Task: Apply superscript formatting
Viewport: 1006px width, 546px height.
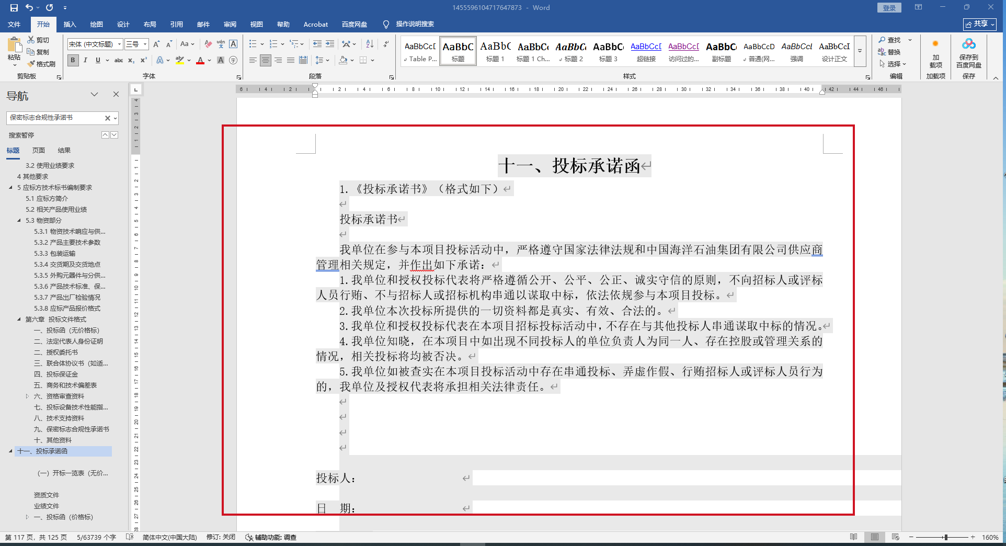Action: [x=144, y=60]
